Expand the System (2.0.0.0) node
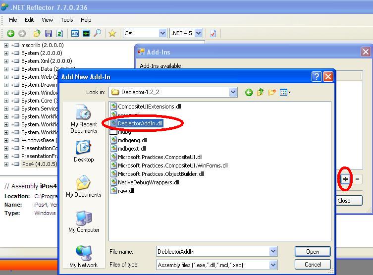The image size is (373, 275). click(6, 53)
